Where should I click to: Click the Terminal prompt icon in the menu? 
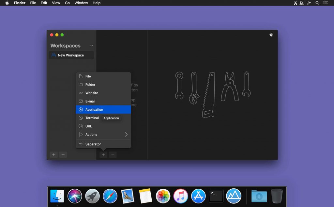(81, 118)
